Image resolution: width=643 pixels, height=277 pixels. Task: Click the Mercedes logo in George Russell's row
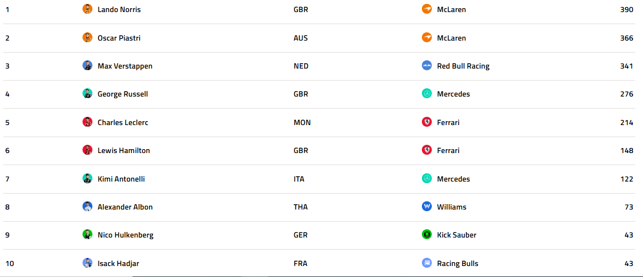(427, 94)
